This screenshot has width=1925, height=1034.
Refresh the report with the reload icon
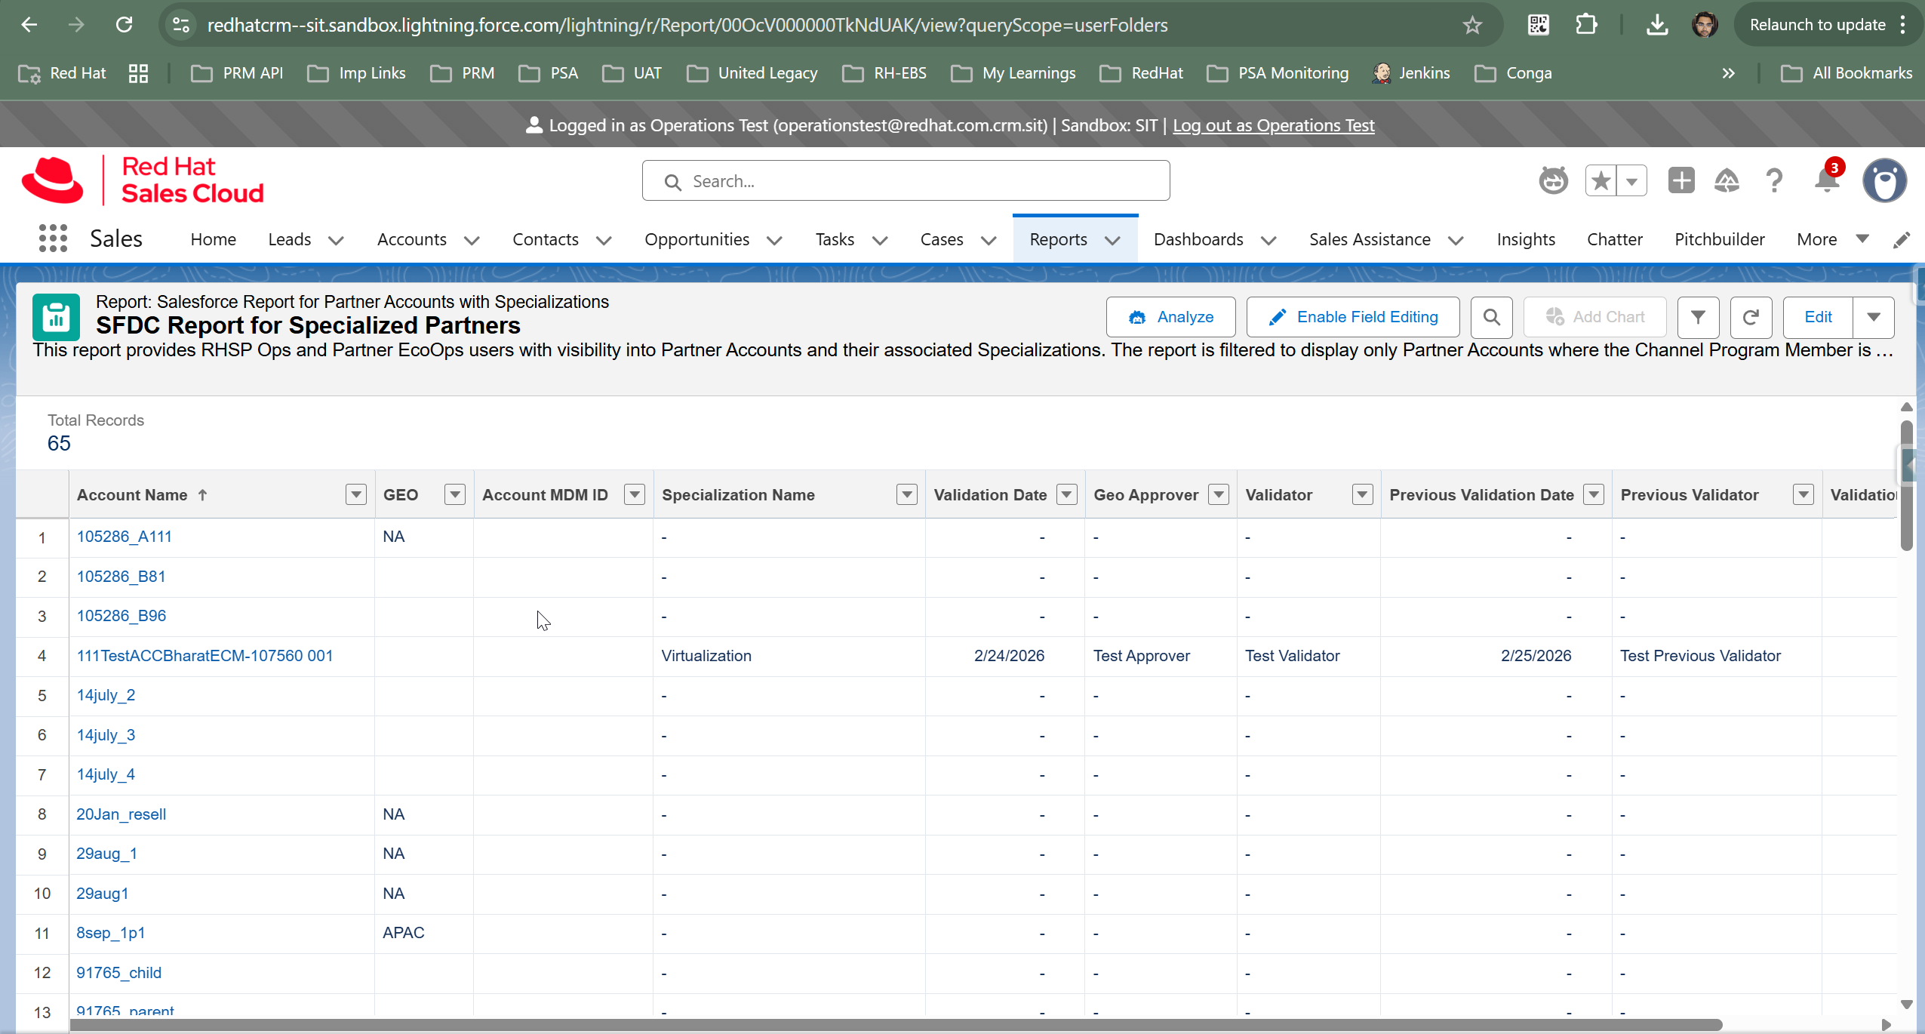pyautogui.click(x=1751, y=317)
